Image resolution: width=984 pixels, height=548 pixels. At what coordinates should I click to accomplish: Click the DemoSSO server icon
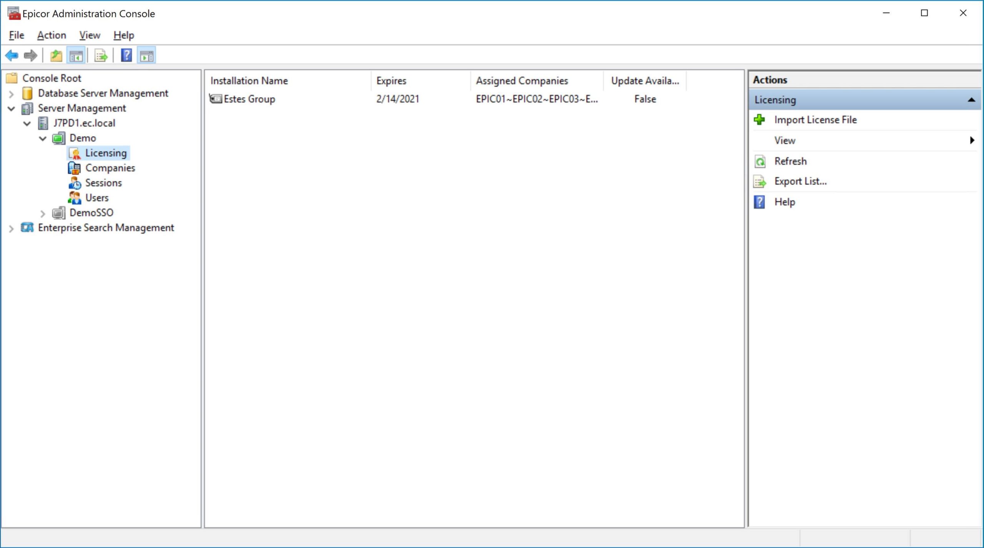tap(58, 213)
